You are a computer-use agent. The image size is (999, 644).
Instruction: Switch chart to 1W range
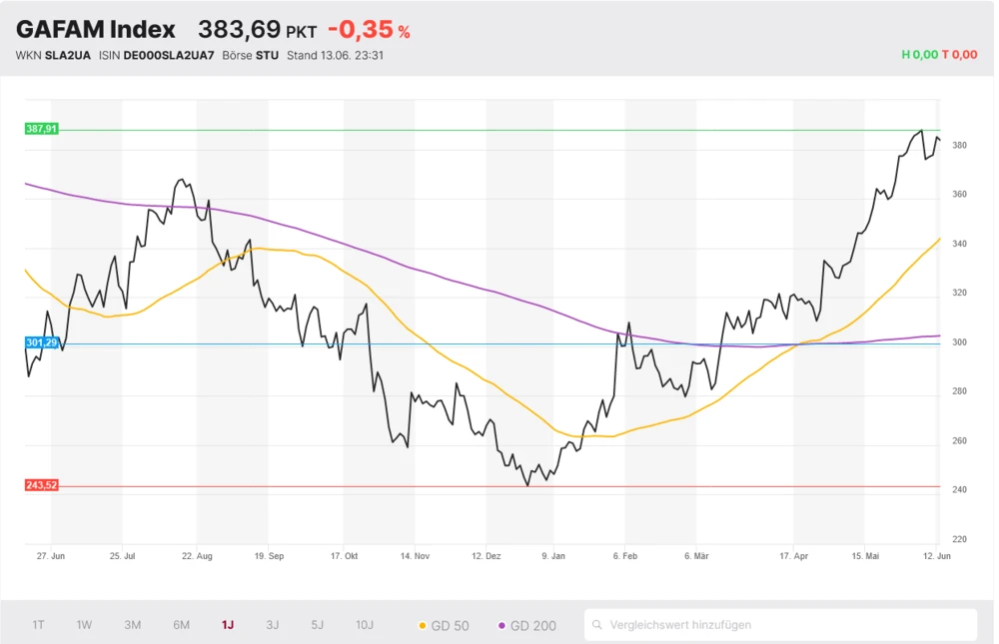(x=84, y=625)
